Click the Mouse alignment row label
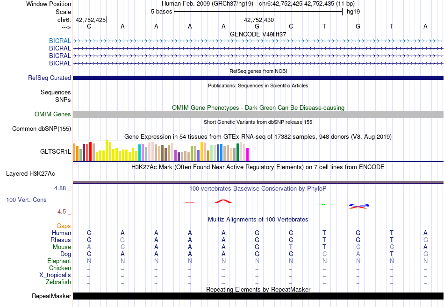Image resolution: width=444 pixels, height=307 pixels. [62, 247]
